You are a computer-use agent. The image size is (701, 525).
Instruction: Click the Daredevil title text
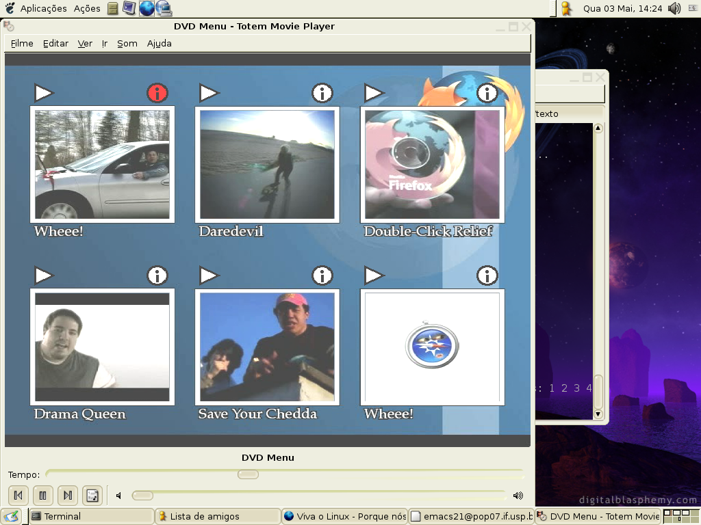coord(231,231)
